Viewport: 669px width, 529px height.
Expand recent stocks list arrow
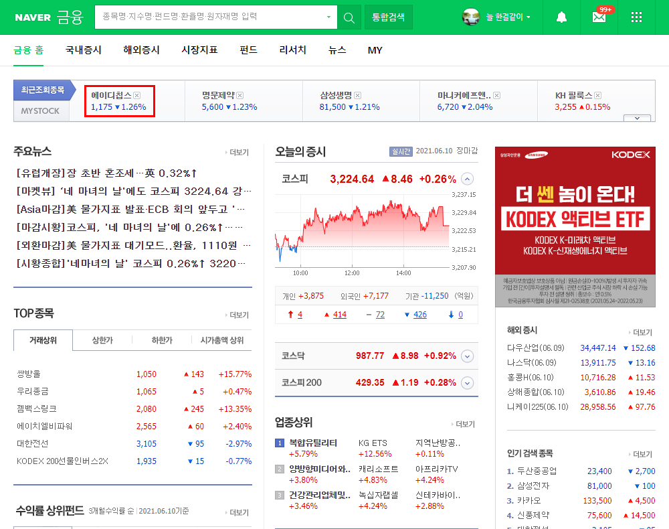[x=637, y=118]
